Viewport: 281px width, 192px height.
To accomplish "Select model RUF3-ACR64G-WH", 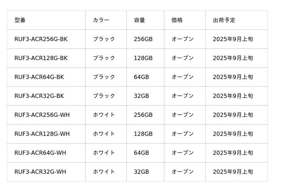I will pos(40,153).
